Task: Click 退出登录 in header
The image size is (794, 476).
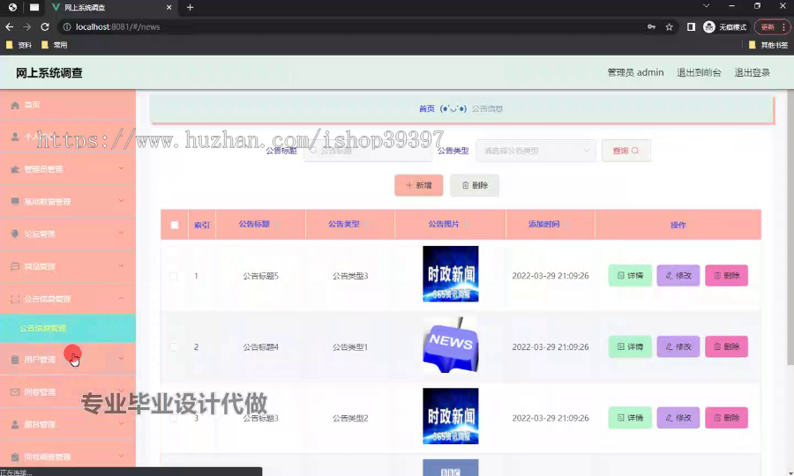Action: [x=752, y=72]
